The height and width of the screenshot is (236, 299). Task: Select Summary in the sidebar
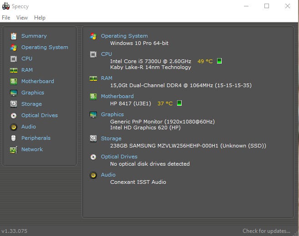pos(34,36)
